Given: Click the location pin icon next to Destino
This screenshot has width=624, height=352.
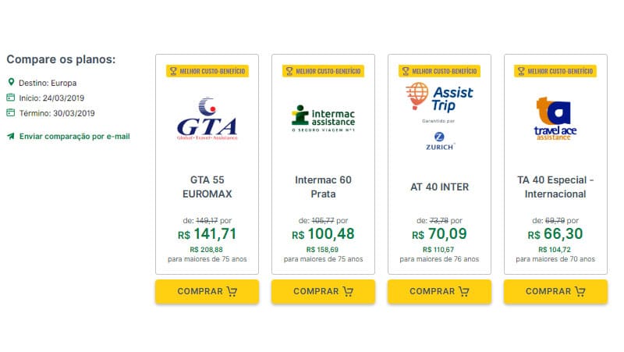Looking at the screenshot, I should [11, 82].
